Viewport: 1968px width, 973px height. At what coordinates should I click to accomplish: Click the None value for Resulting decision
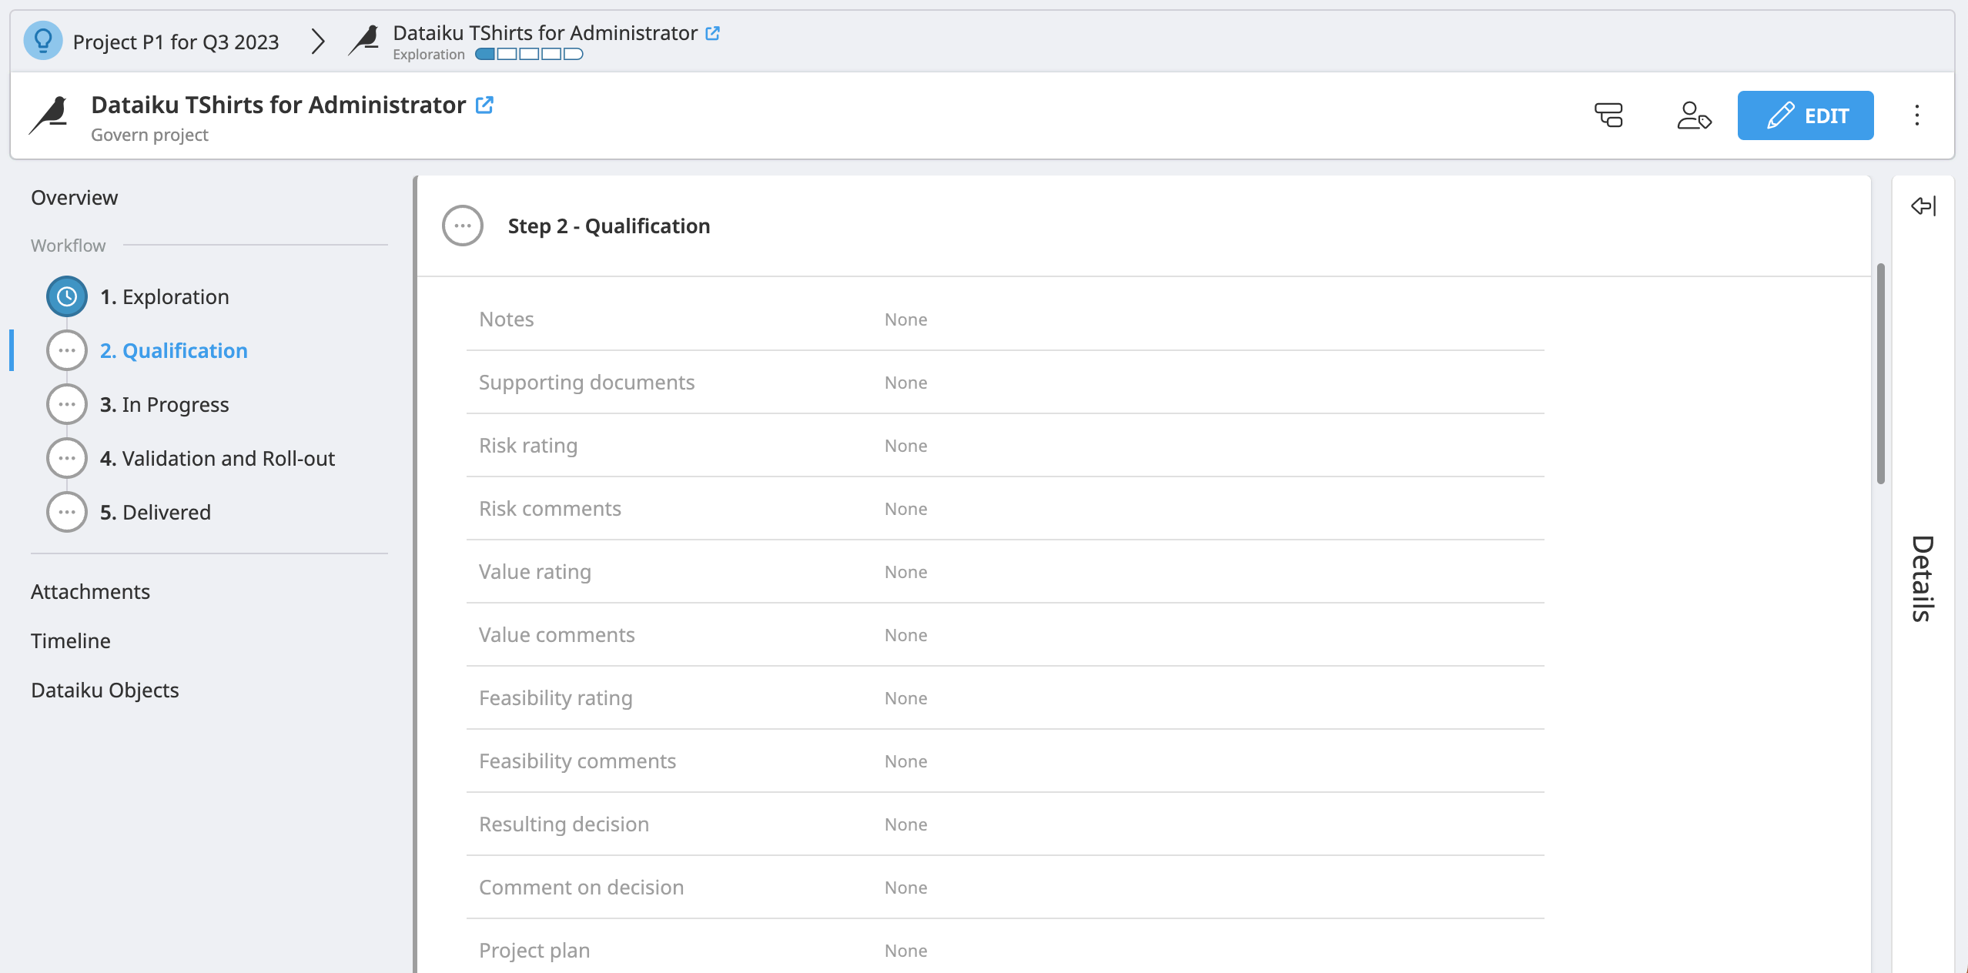pos(905,824)
